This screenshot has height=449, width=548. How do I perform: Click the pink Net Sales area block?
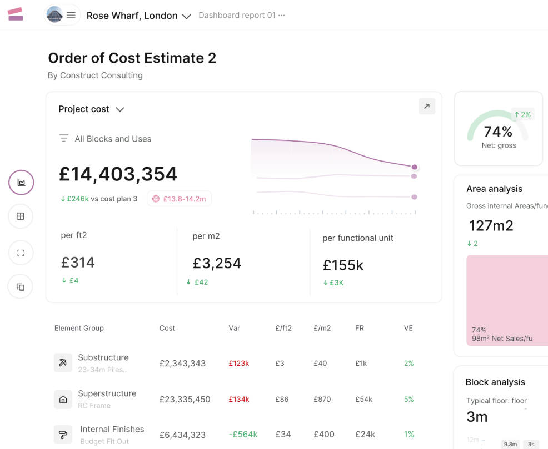click(507, 300)
